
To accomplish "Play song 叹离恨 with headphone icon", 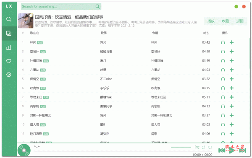I will (x=223, y=88).
